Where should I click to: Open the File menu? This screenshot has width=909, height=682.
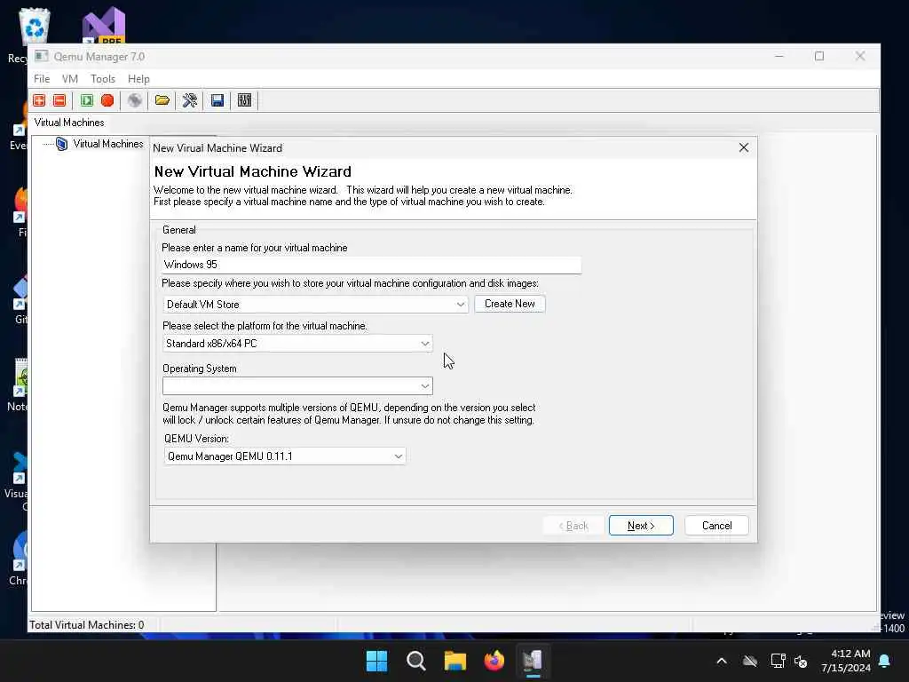point(42,79)
